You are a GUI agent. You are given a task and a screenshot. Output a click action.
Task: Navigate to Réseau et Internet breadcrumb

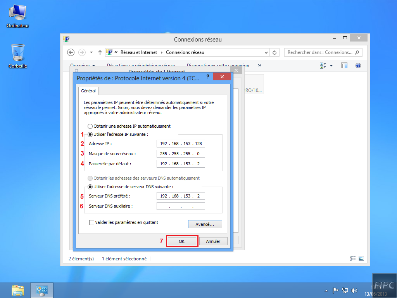point(139,52)
